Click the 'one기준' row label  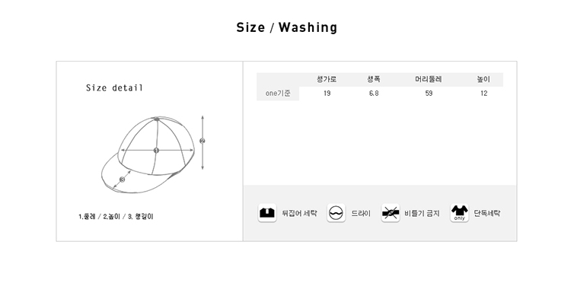click(x=278, y=94)
